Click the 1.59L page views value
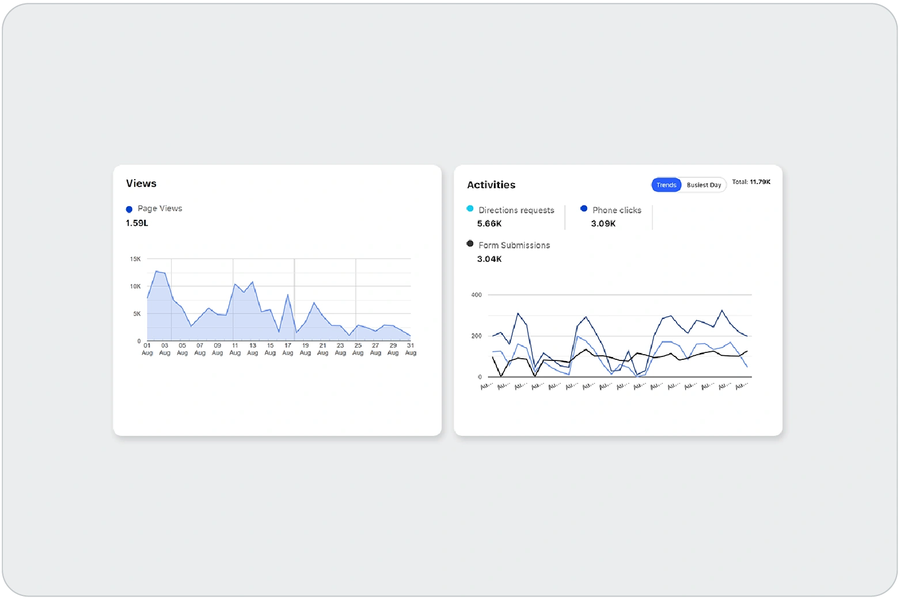900x600 pixels. coord(137,223)
